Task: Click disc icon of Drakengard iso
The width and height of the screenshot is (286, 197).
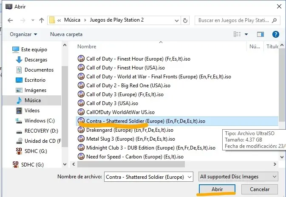Action: point(81,130)
